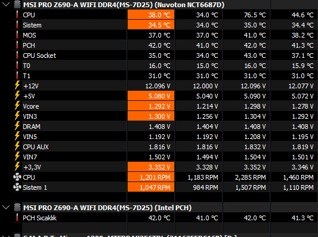This screenshot has height=237, width=318.
Task: Click the VIN5 maximum value 1.208 V
Action: [x=255, y=137]
